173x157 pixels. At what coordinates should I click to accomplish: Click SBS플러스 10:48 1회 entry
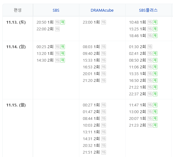[143, 22]
